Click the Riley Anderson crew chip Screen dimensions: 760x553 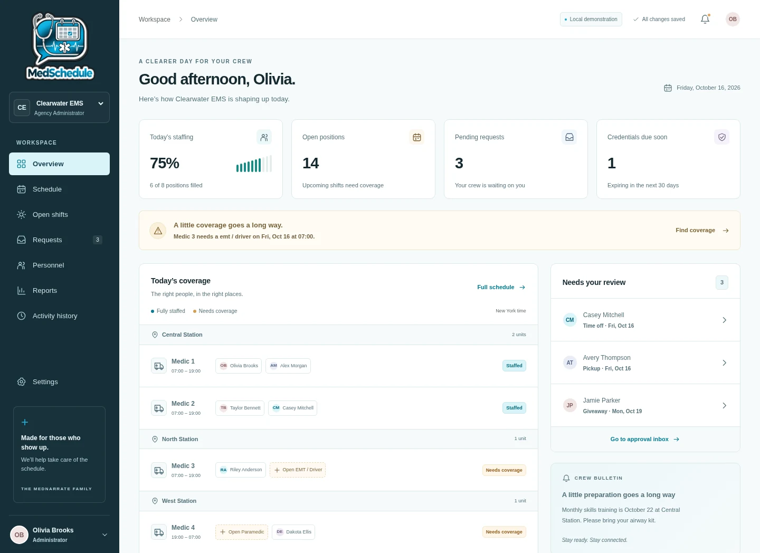(x=241, y=470)
